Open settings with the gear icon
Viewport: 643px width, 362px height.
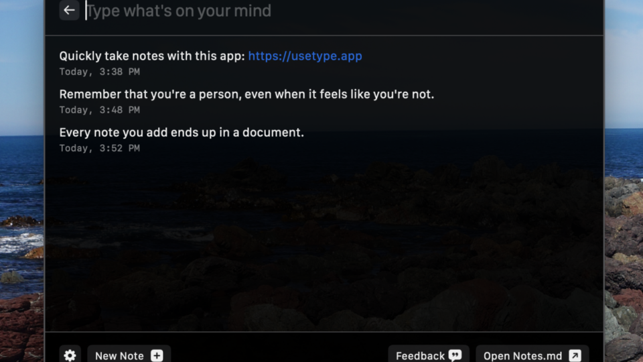(x=70, y=355)
